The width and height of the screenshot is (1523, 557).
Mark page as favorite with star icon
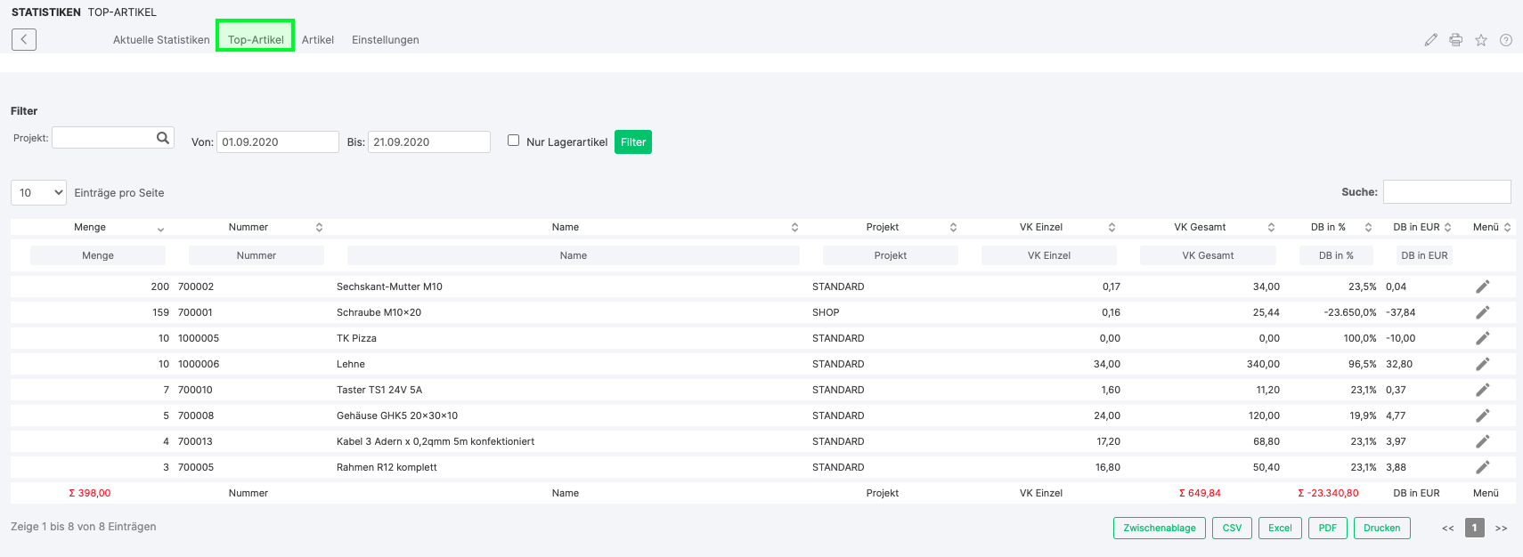tap(1480, 40)
